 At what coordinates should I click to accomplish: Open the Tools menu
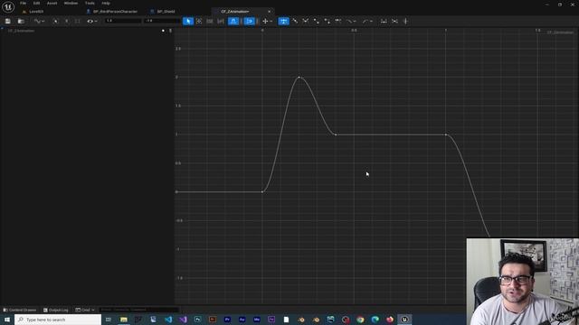90,4
